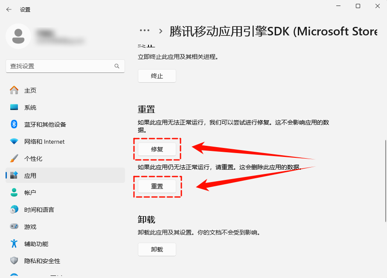Go back using the back arrow
The height and width of the screenshot is (278, 387).
pyautogui.click(x=9, y=9)
